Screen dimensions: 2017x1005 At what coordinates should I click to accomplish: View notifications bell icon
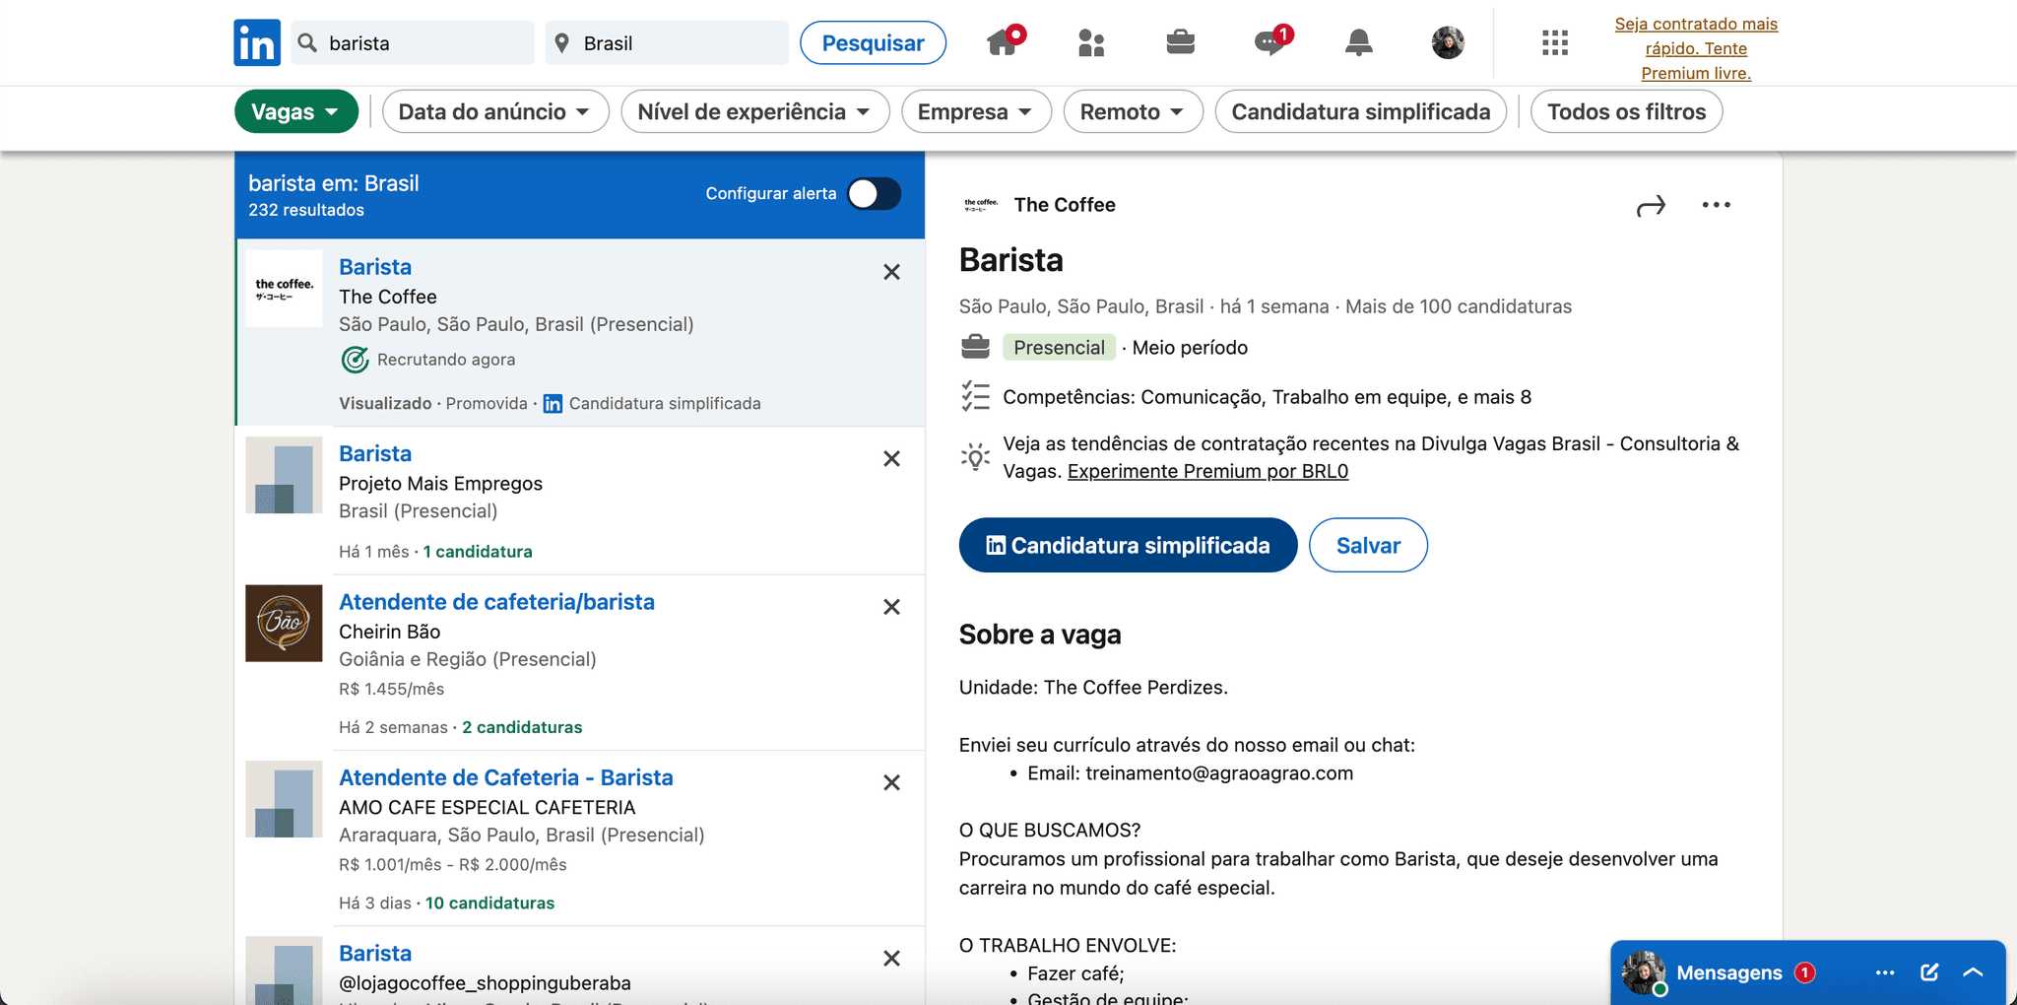pos(1358,42)
